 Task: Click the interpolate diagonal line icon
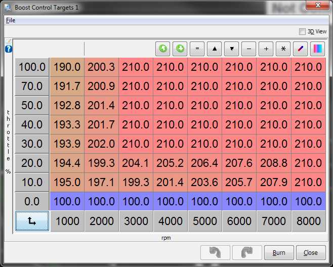tap(300, 49)
